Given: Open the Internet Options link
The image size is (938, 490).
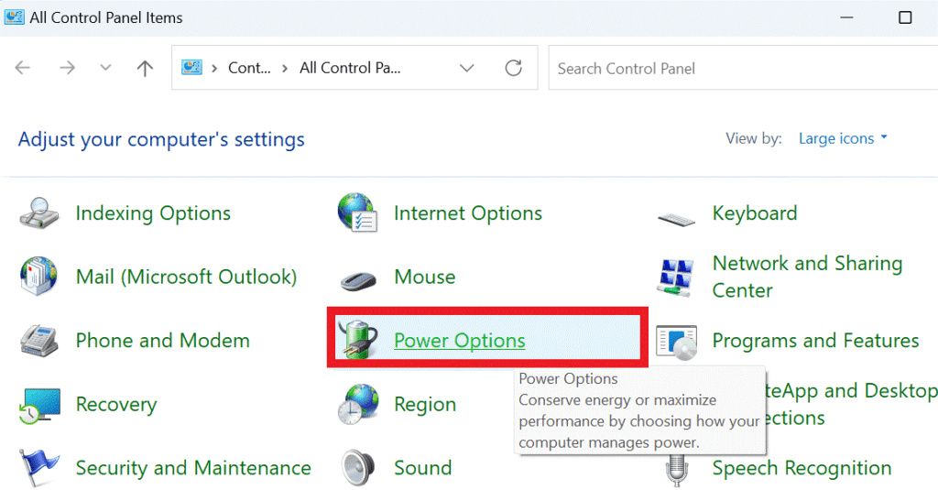Looking at the screenshot, I should tap(468, 213).
